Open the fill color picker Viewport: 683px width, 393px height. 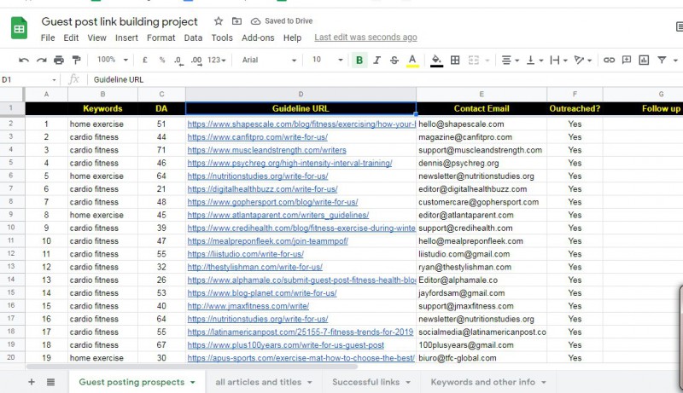[x=436, y=60]
